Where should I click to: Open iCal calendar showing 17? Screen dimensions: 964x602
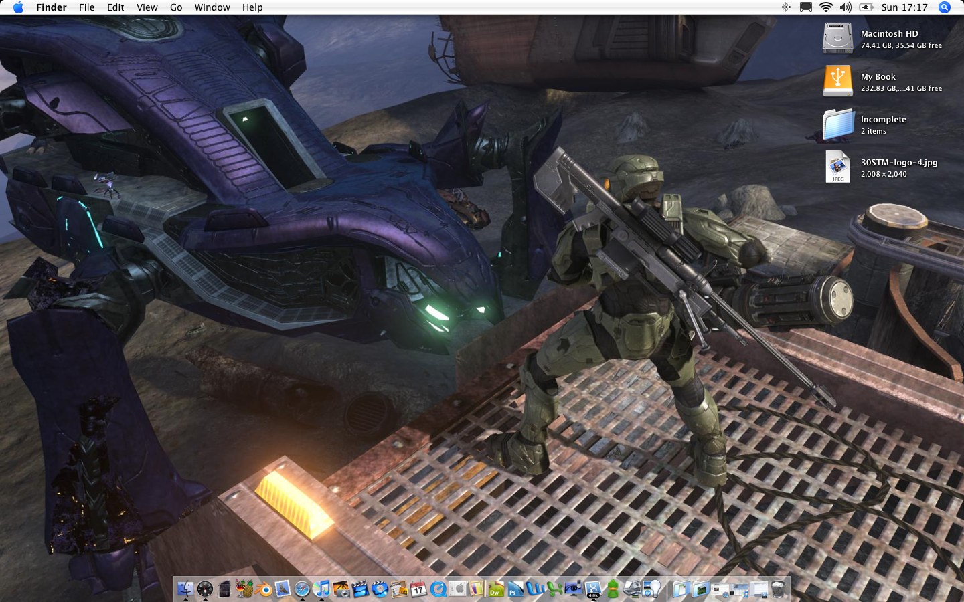pos(418,589)
